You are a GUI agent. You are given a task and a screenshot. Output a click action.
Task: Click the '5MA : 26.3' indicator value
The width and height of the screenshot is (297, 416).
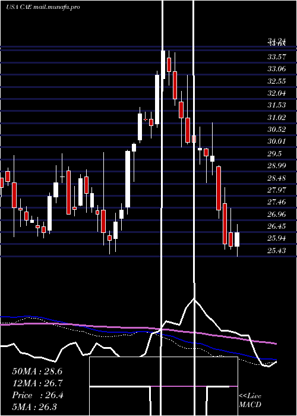[x=34, y=407]
